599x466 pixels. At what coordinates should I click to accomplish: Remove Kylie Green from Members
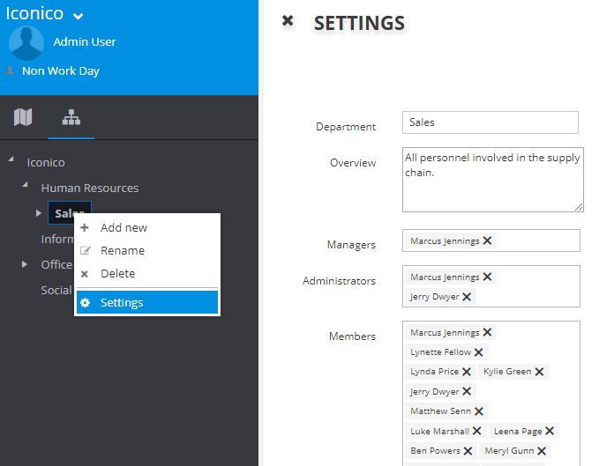[539, 372]
